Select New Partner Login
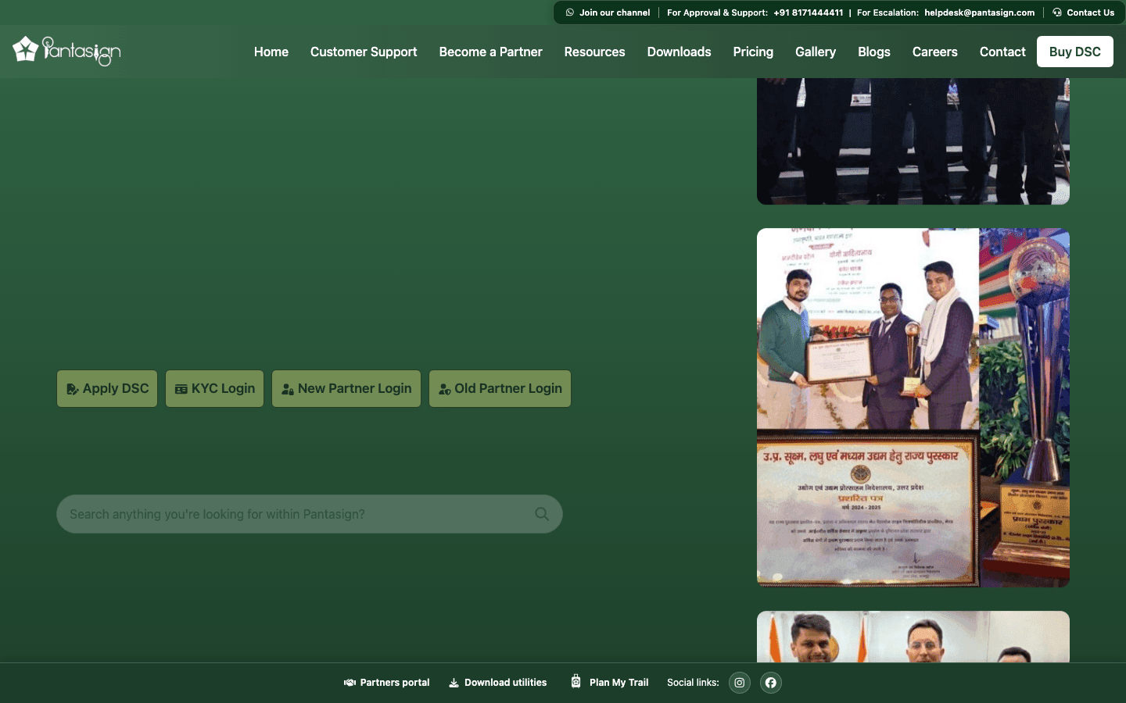Image resolution: width=1126 pixels, height=703 pixels. 346,388
